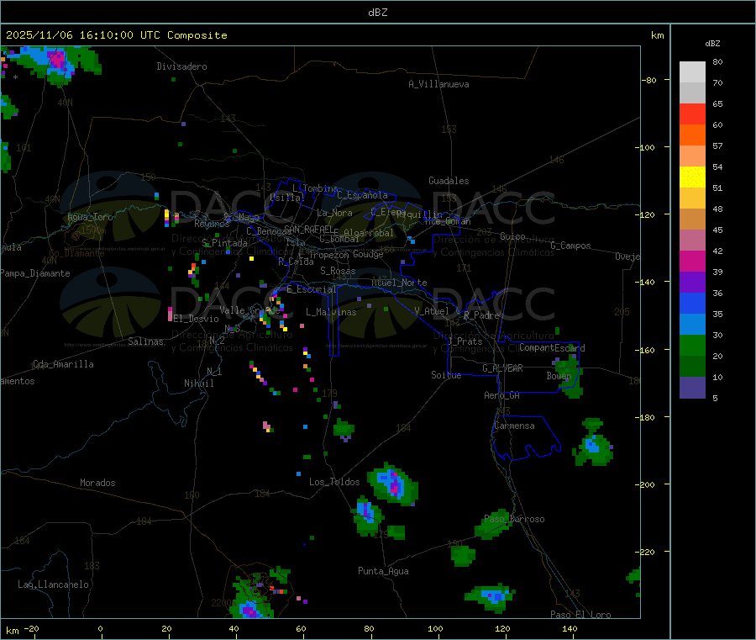Image resolution: width=756 pixels, height=640 pixels.
Task: Click the R_Padre label
Action: (x=481, y=315)
